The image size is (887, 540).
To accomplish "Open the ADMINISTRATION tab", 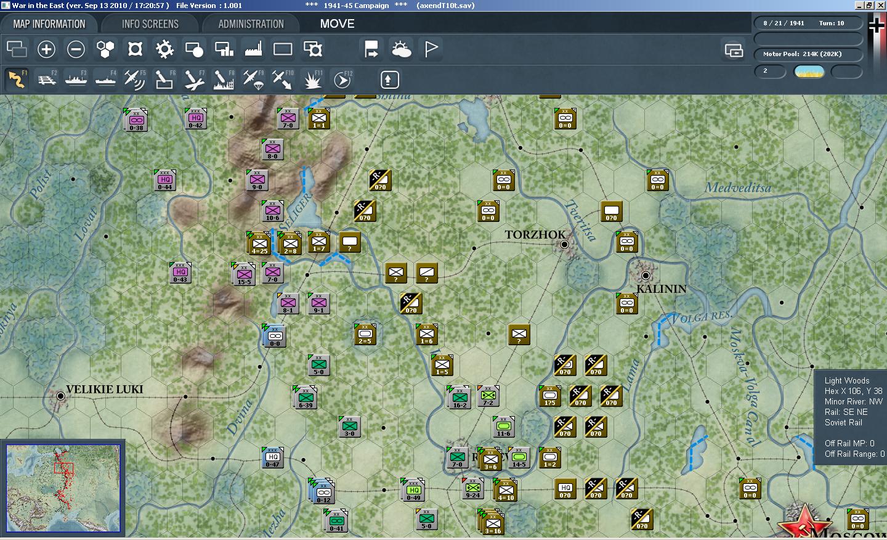I will point(251,24).
